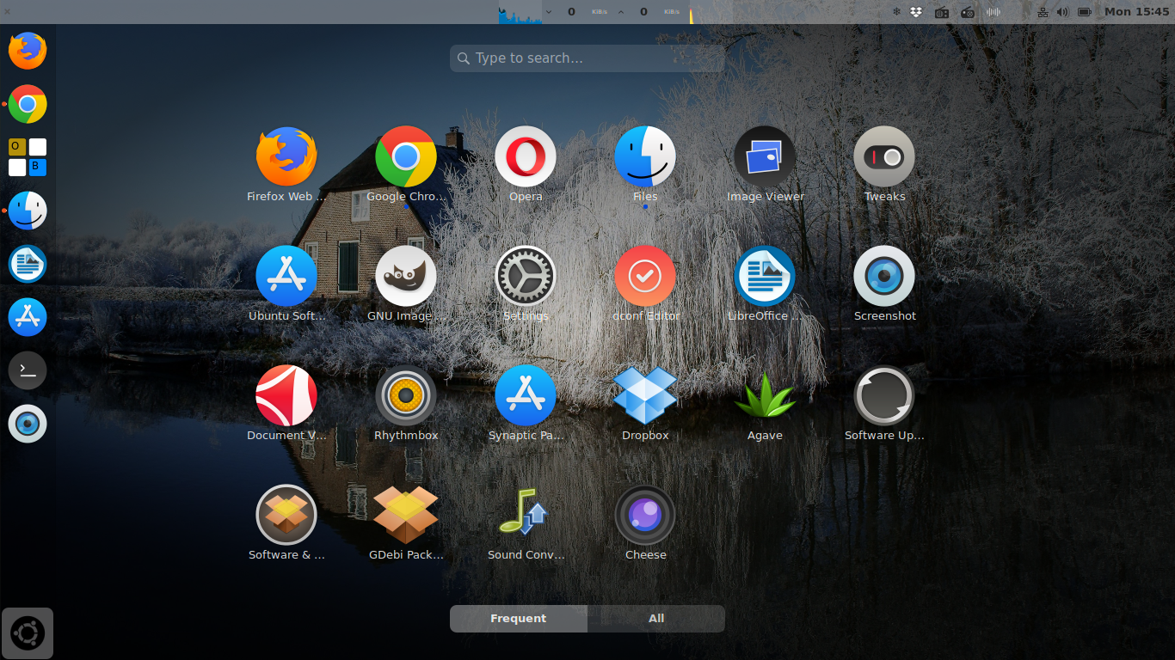
Task: Launch GNU Image Manipulation Program
Action: click(406, 284)
